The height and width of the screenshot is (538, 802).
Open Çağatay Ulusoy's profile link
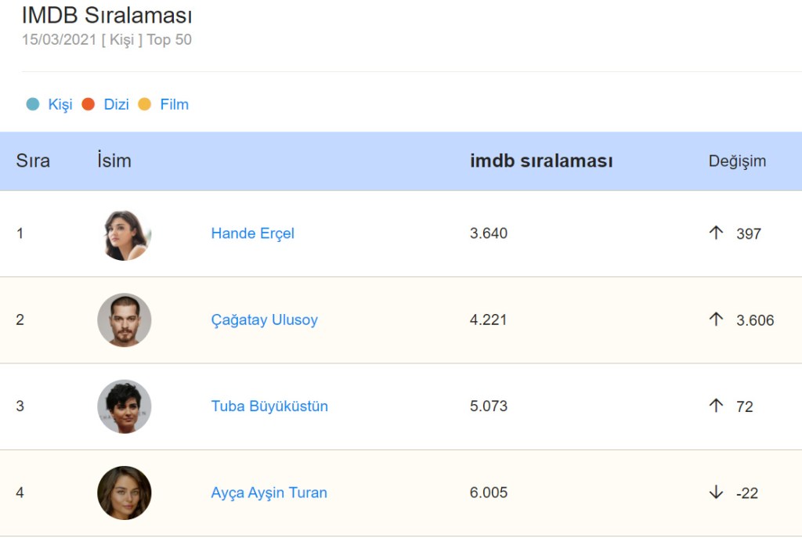(264, 320)
